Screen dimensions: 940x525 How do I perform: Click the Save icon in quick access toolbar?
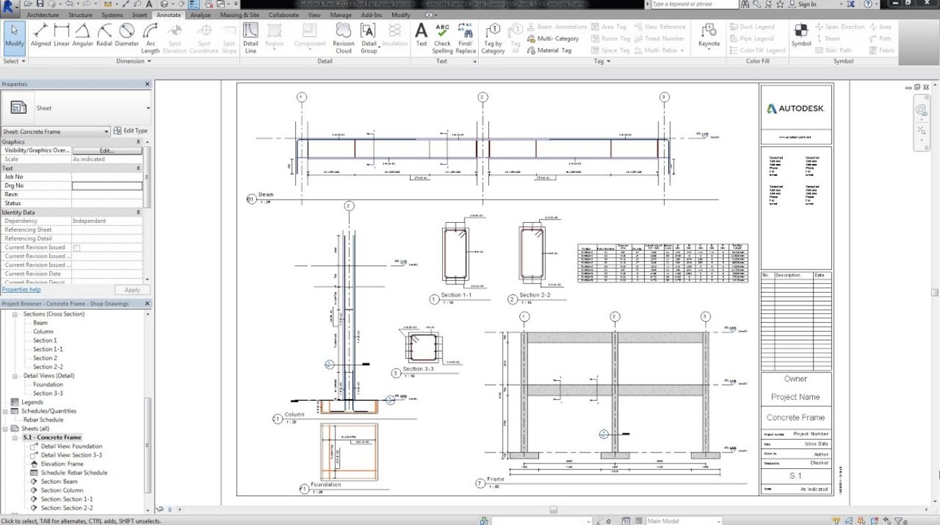(40, 4)
